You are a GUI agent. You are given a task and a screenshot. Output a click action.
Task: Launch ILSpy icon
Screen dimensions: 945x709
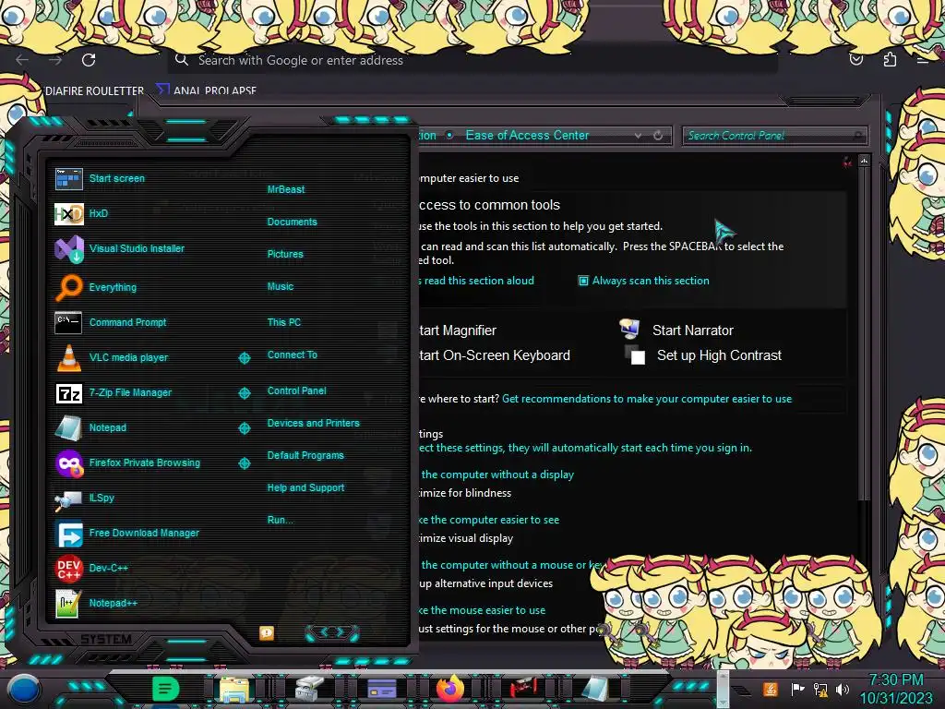coord(68,499)
